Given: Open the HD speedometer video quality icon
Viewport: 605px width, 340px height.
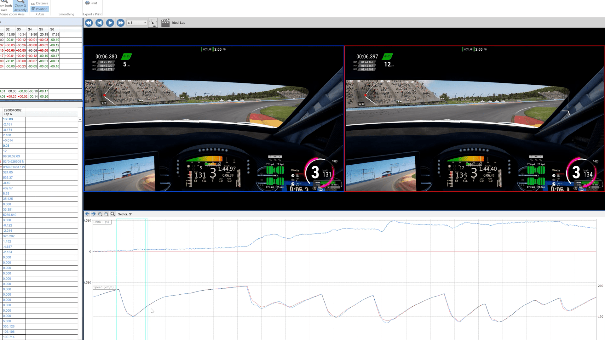Looking at the screenshot, I should coord(153,22).
